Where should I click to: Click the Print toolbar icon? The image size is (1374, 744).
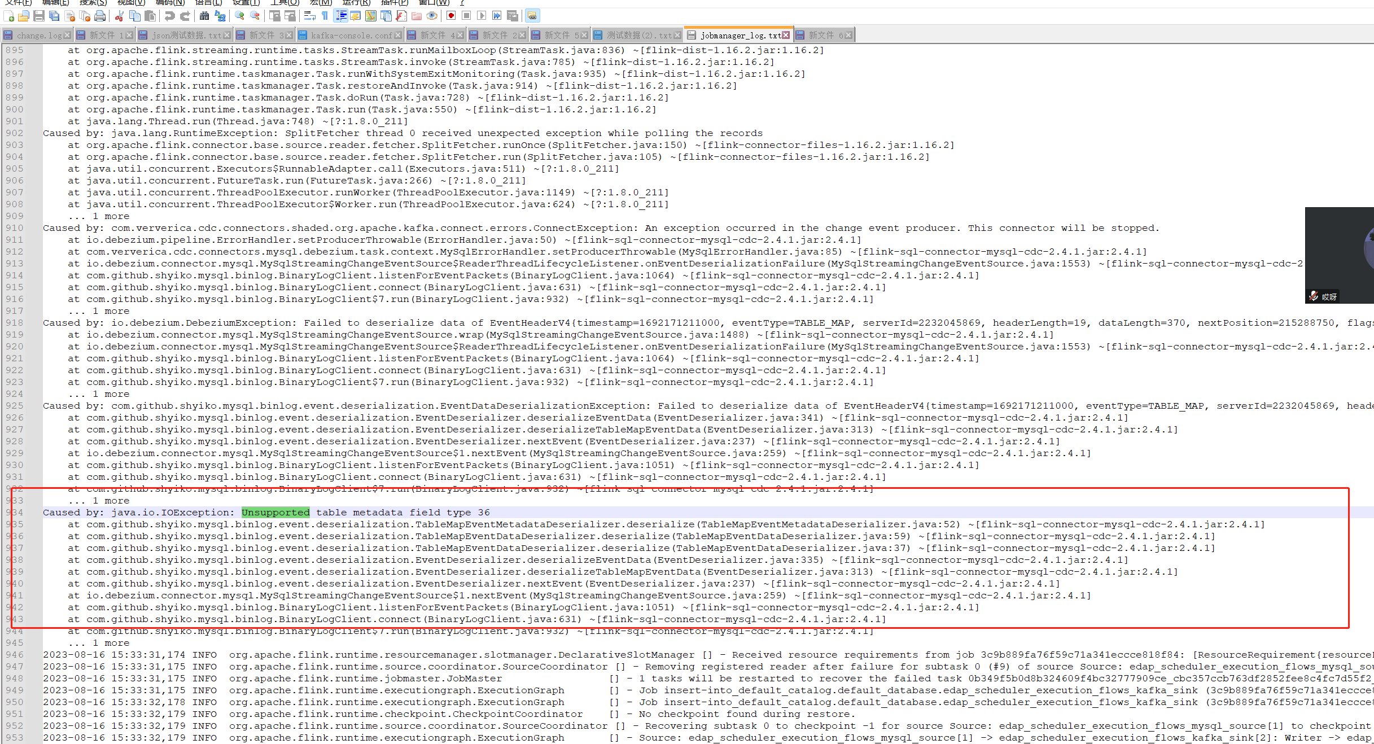(x=100, y=16)
